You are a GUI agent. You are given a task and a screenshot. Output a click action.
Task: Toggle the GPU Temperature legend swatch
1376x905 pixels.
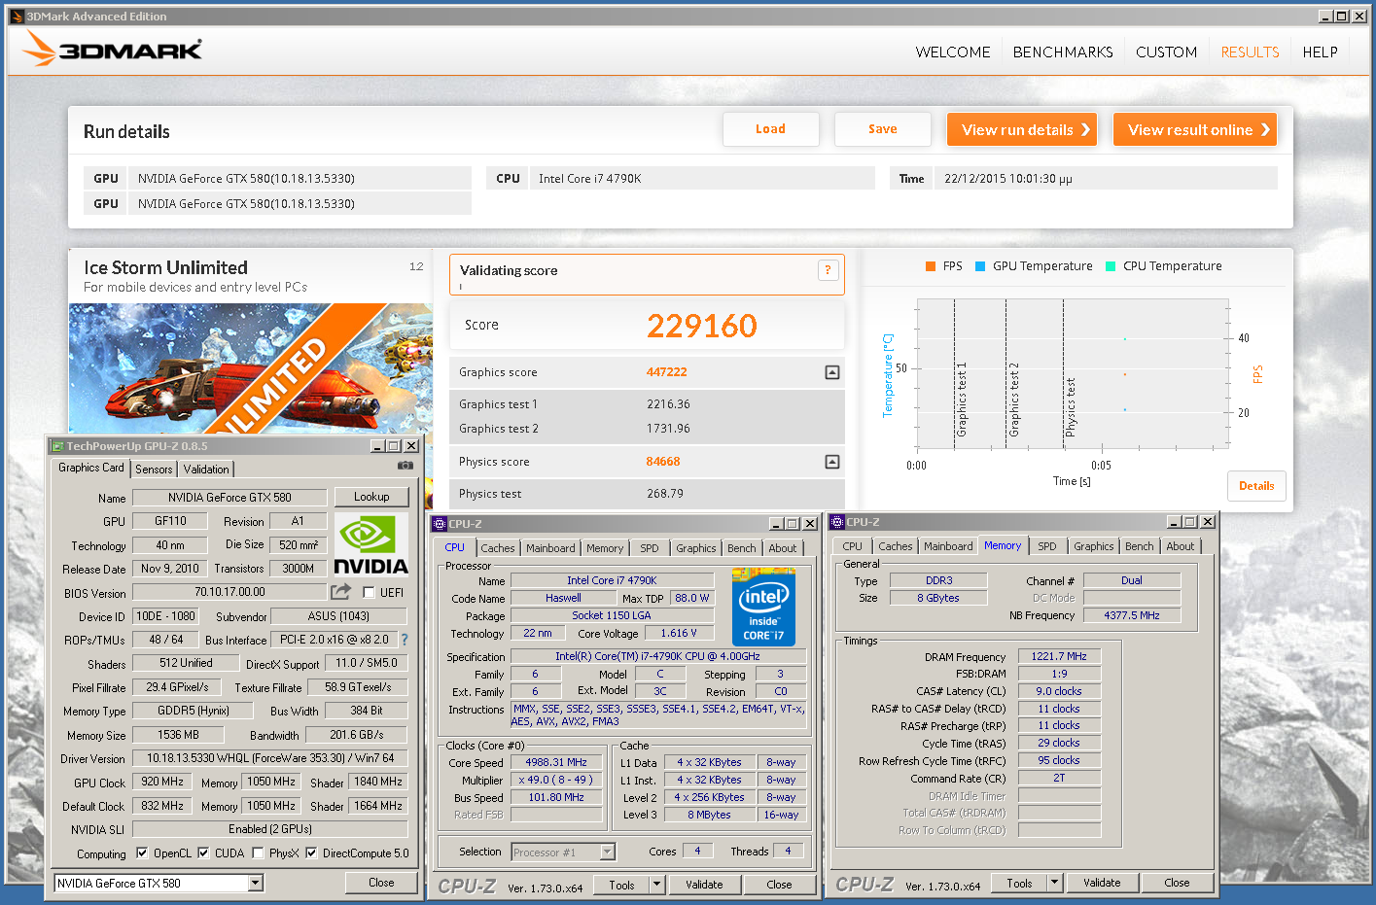[x=980, y=266]
